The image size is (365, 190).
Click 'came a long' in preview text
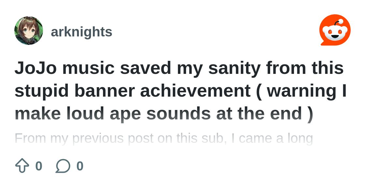(x=276, y=139)
